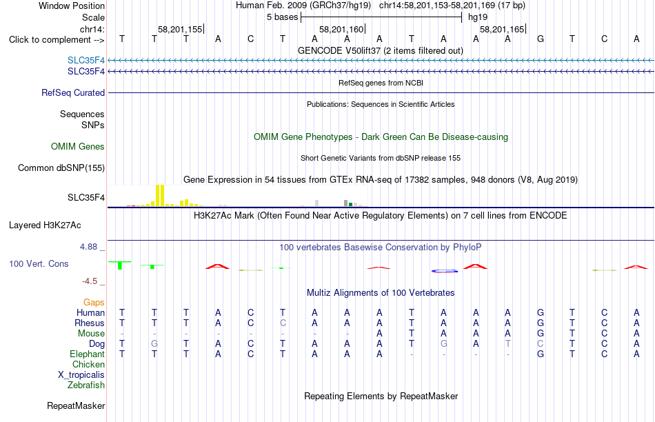The height and width of the screenshot is (422, 655).
Task: Click the G base in the complement sequence row
Action: pos(540,39)
